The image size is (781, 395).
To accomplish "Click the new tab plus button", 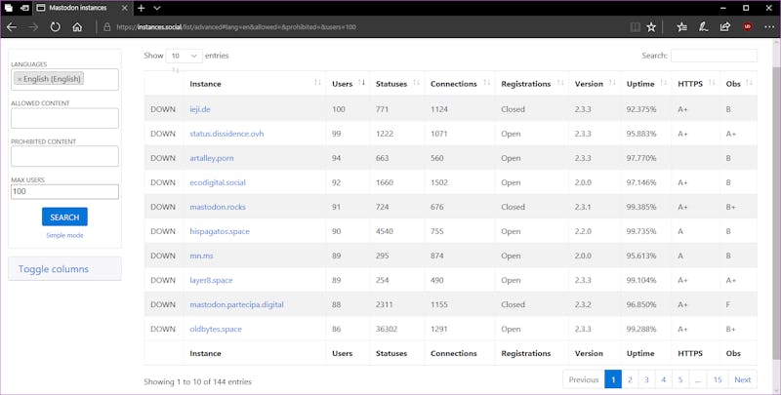I will [139, 8].
